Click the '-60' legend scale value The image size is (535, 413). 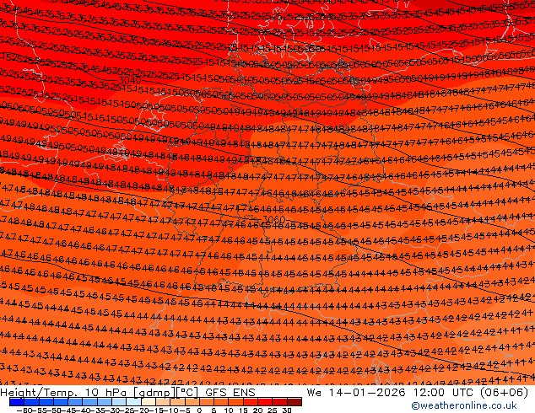point(24,410)
